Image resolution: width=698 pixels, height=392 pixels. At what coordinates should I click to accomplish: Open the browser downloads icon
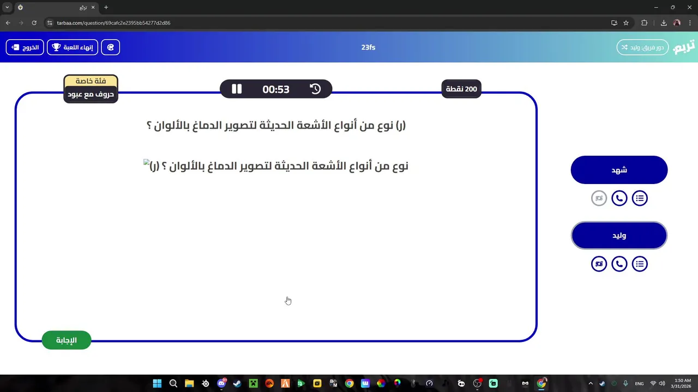(664, 23)
